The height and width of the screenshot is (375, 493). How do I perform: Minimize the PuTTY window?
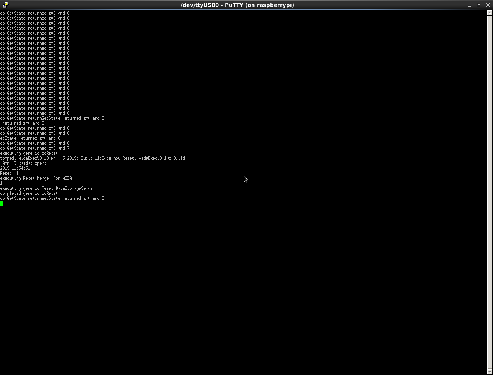tap(470, 5)
